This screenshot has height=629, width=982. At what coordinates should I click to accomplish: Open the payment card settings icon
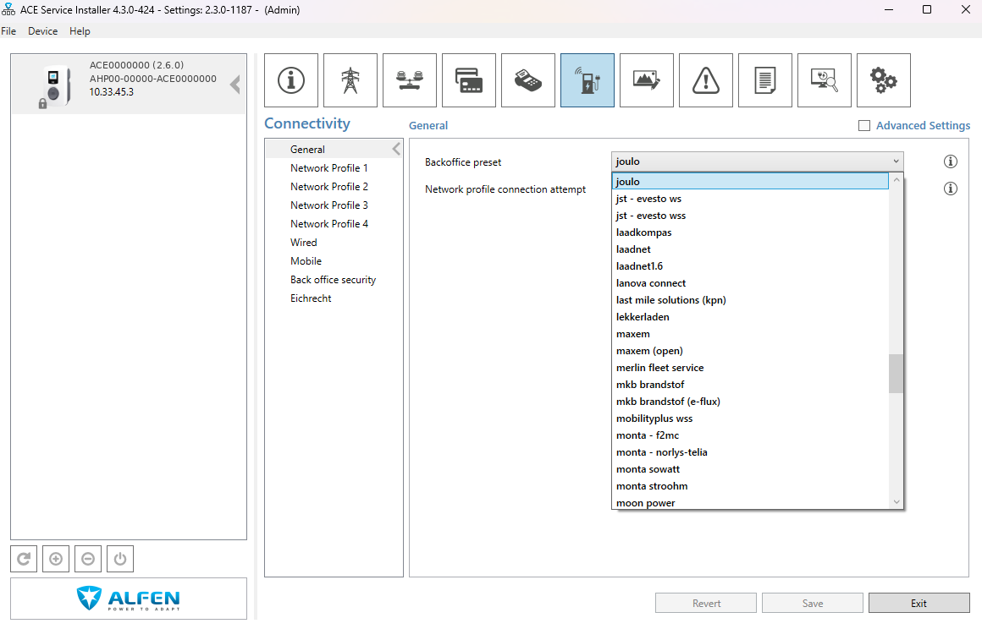pos(469,80)
